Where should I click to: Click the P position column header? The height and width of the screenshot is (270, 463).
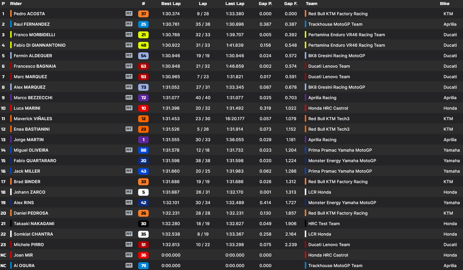pos(3,4)
